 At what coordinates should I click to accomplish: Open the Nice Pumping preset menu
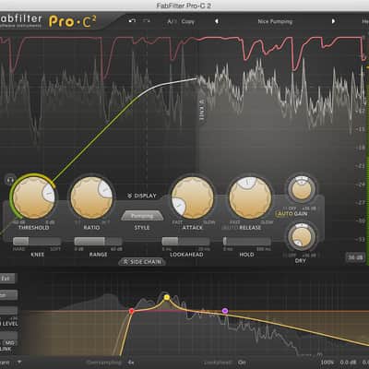275,21
